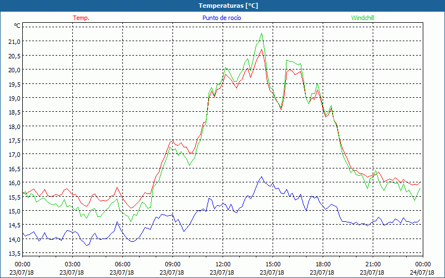Click the 14,5 value on the y-axis
Screen dimensions: 445x278
(14, 226)
